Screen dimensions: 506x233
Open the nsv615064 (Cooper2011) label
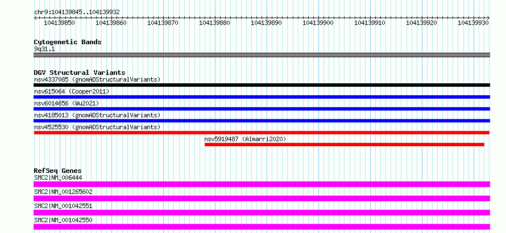pyautogui.click(x=72, y=91)
